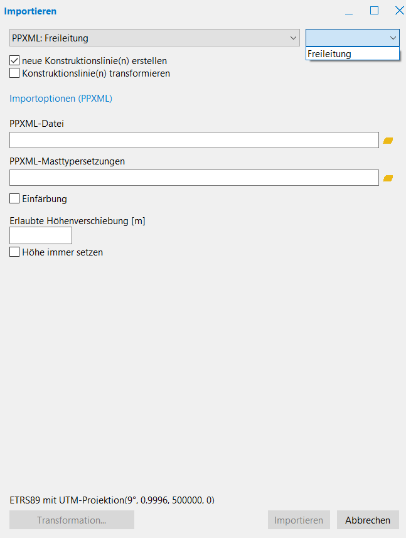
Task: Open the Transformation... button
Action: (72, 520)
